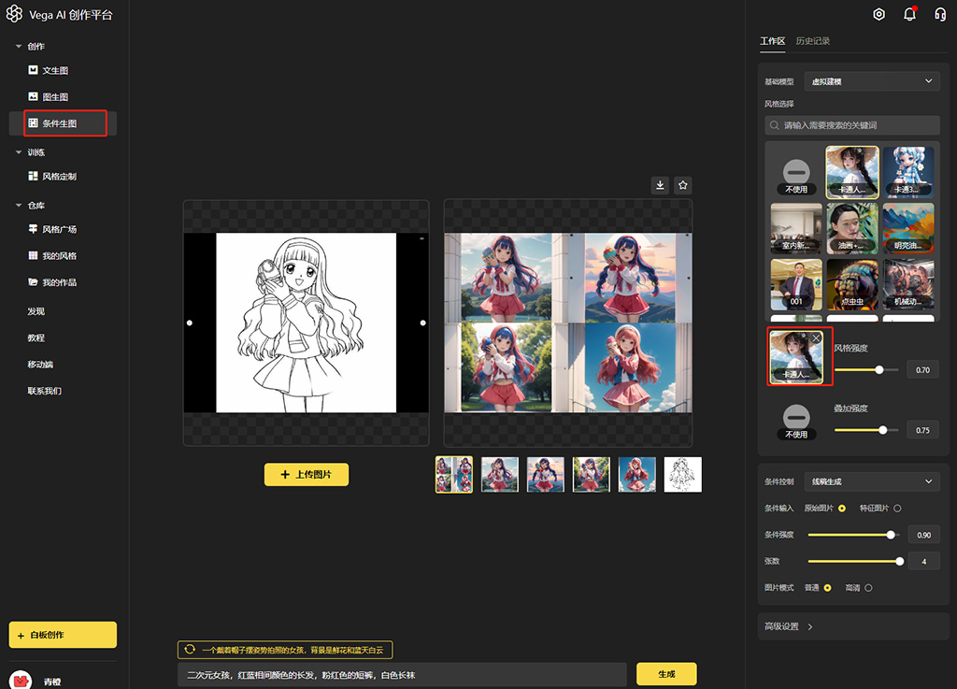Image resolution: width=957 pixels, height=689 pixels.
Task: Click the download icon above result image
Action: tap(661, 185)
